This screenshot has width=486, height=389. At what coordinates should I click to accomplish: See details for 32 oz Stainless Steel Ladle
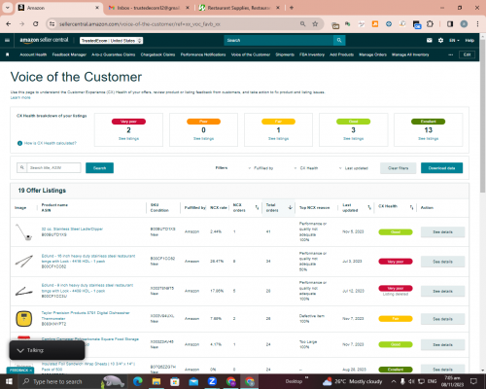point(442,232)
